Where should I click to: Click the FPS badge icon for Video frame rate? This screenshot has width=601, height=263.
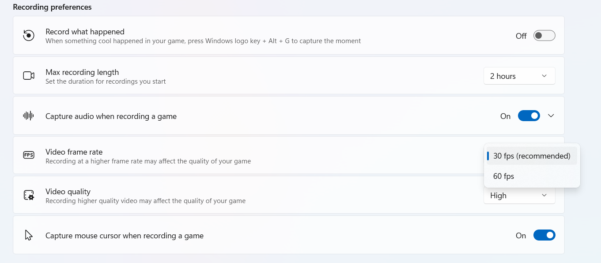[x=29, y=155]
